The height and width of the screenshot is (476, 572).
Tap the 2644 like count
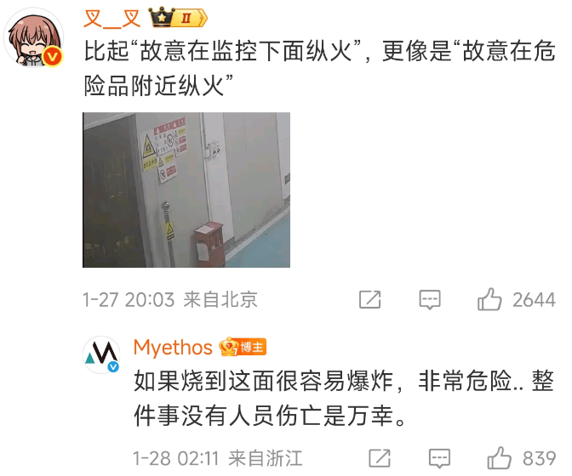(x=534, y=300)
